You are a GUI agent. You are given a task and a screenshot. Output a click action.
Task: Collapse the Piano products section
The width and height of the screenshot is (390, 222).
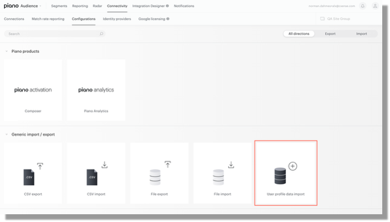point(6,51)
